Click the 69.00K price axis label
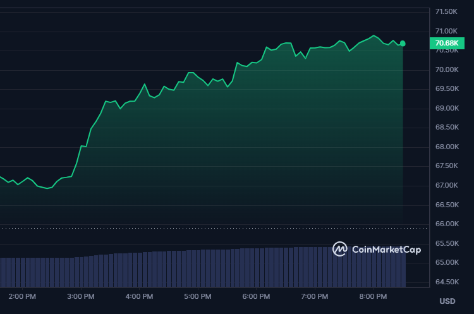 click(x=446, y=109)
